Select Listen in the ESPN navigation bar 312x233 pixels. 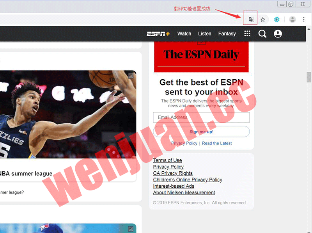click(x=204, y=34)
